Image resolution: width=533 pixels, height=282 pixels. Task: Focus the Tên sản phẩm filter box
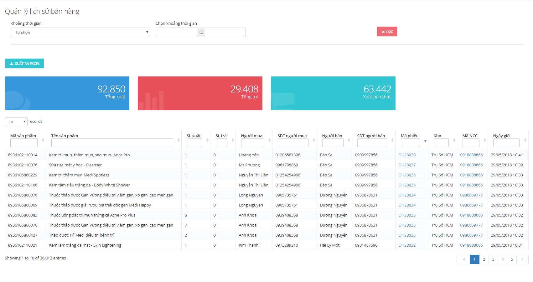coord(112,143)
